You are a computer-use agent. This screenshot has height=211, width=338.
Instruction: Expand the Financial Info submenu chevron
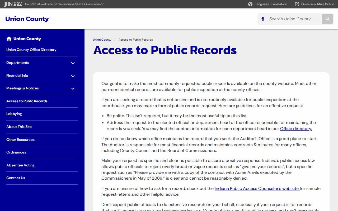click(x=73, y=76)
